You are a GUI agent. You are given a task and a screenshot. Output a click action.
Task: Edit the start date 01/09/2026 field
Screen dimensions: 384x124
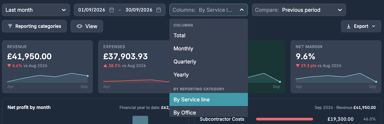tap(92, 10)
